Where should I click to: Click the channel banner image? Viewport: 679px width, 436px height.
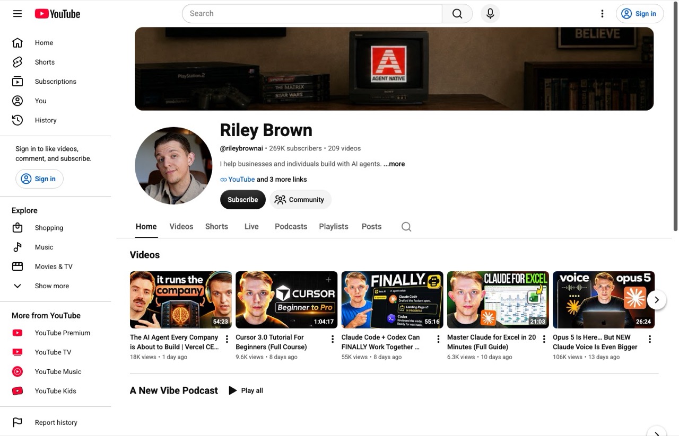click(394, 69)
